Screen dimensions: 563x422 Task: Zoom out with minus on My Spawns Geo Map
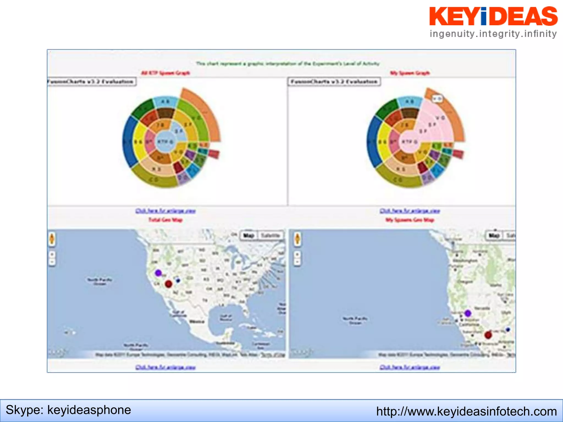click(297, 262)
